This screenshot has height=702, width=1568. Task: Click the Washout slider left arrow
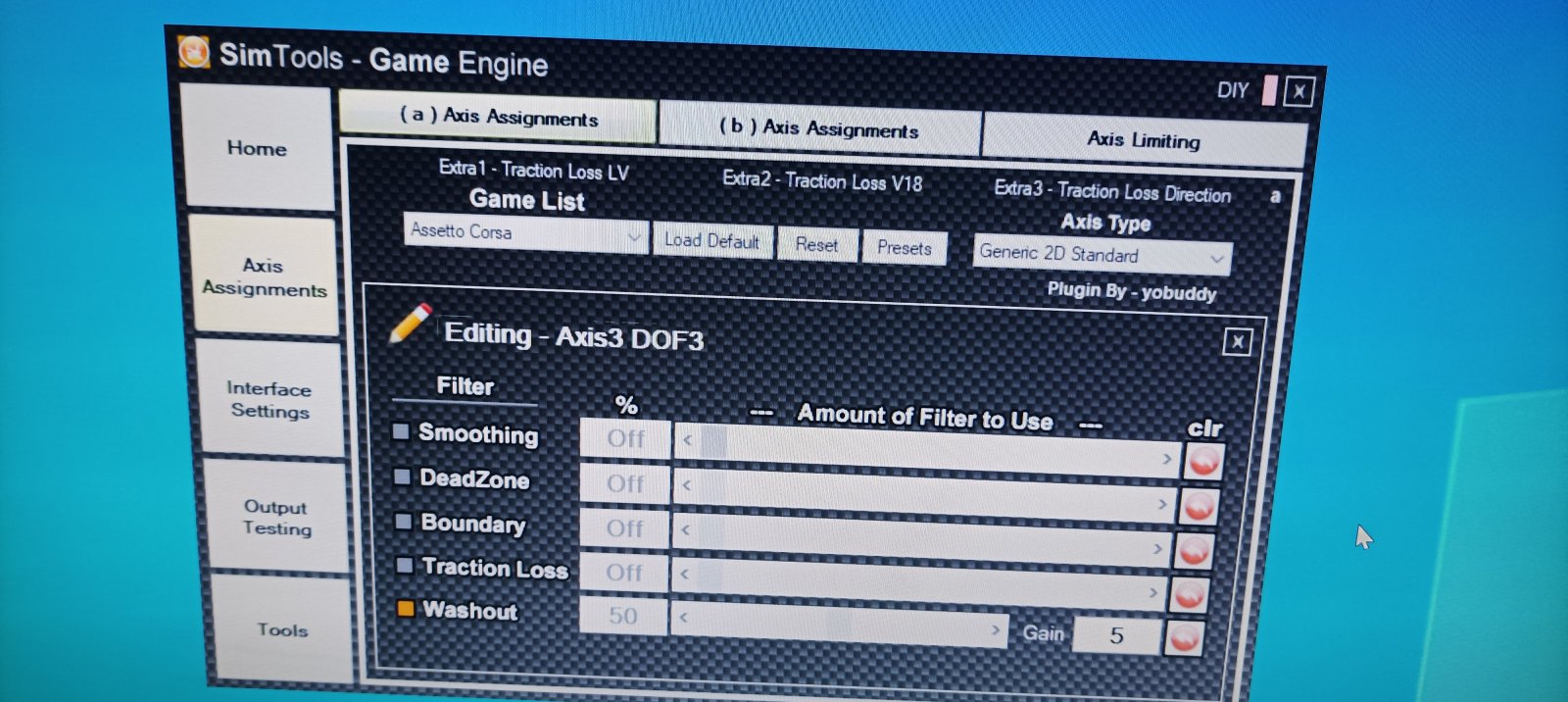coord(683,618)
